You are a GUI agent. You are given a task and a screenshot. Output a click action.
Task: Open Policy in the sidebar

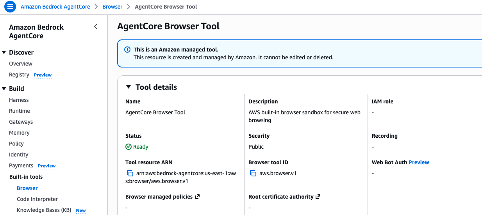pyautogui.click(x=16, y=144)
